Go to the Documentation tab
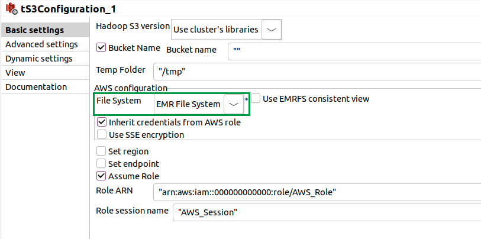481x239 pixels. (x=45, y=87)
